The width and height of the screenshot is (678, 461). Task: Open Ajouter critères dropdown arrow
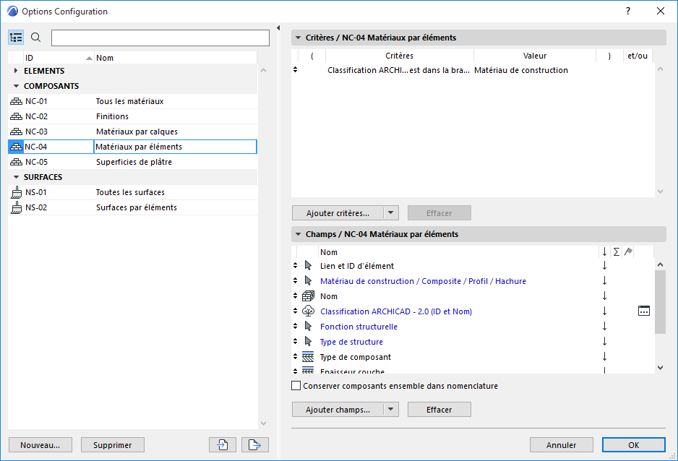pyautogui.click(x=390, y=213)
